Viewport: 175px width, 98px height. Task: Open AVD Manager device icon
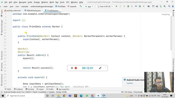coord(161,6)
